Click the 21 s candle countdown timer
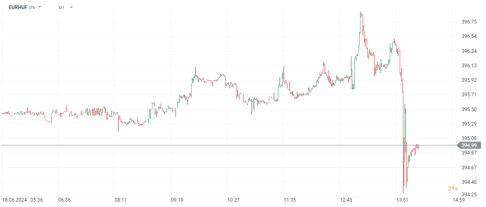The height and width of the screenshot is (207, 486). 453,188
